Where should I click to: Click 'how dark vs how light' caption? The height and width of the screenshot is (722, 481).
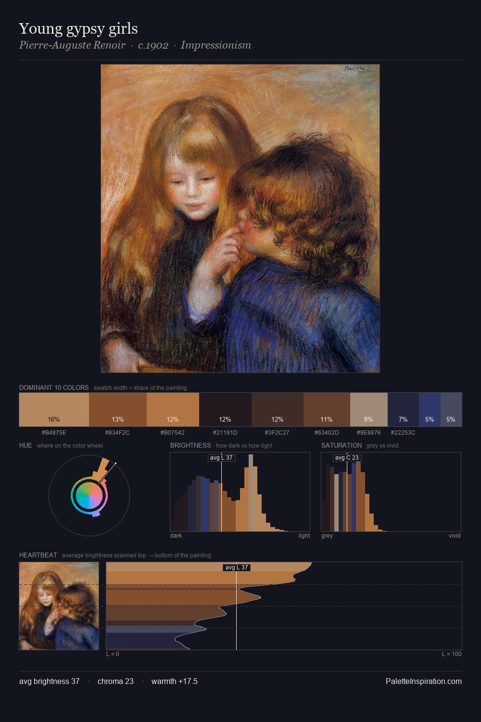coord(244,446)
